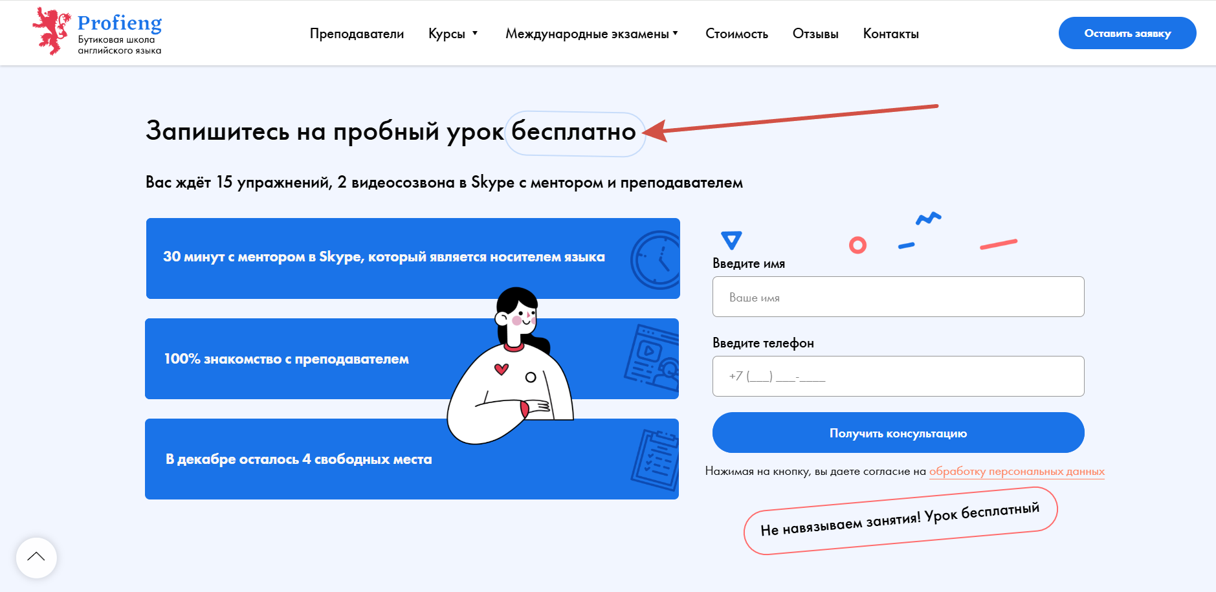Screen dimensions: 1216x592
Task: Click the highlighted word бесплатно
Action: (574, 133)
